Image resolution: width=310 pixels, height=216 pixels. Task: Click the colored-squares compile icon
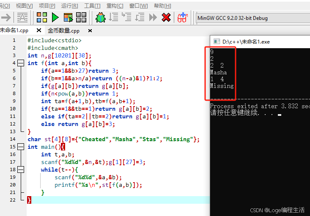tap(42, 17)
